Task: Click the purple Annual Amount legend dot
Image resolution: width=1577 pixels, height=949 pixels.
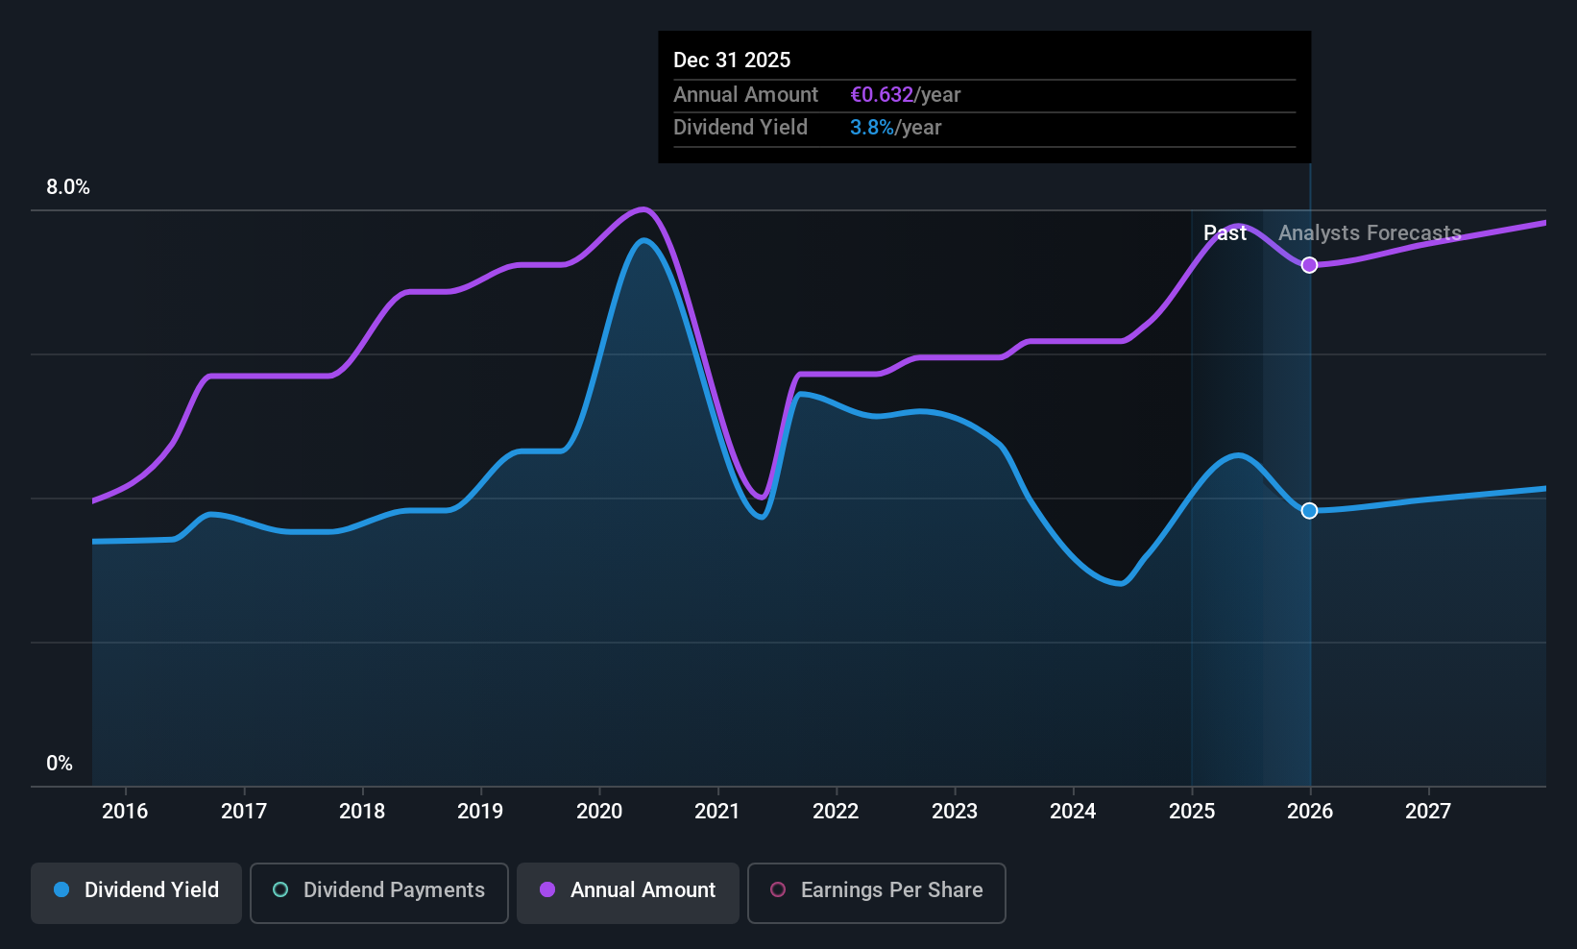Action: click(547, 889)
